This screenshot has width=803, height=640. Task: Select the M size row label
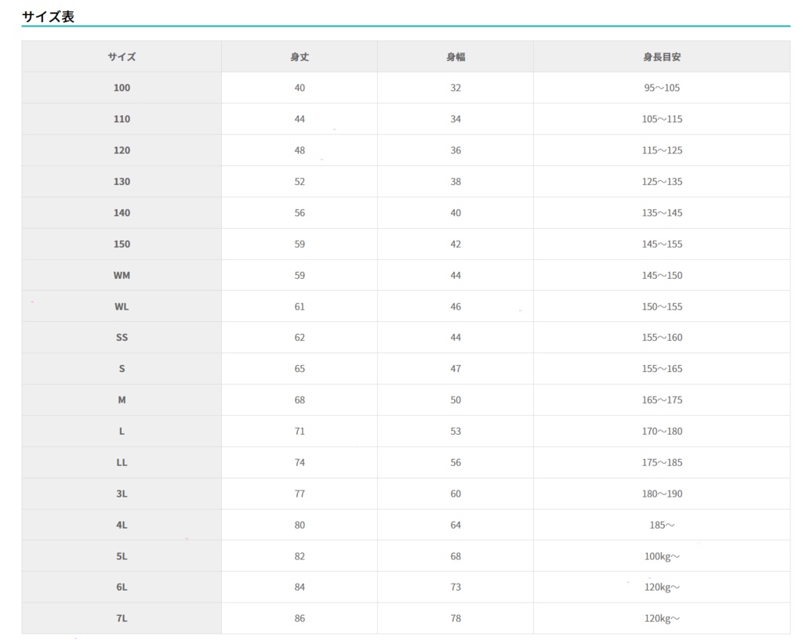pos(122,400)
